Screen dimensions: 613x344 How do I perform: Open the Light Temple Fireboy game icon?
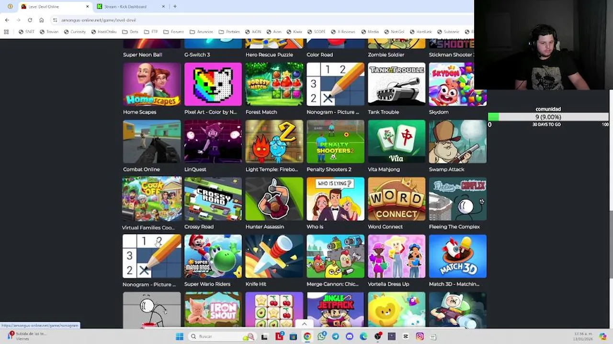pos(274,141)
